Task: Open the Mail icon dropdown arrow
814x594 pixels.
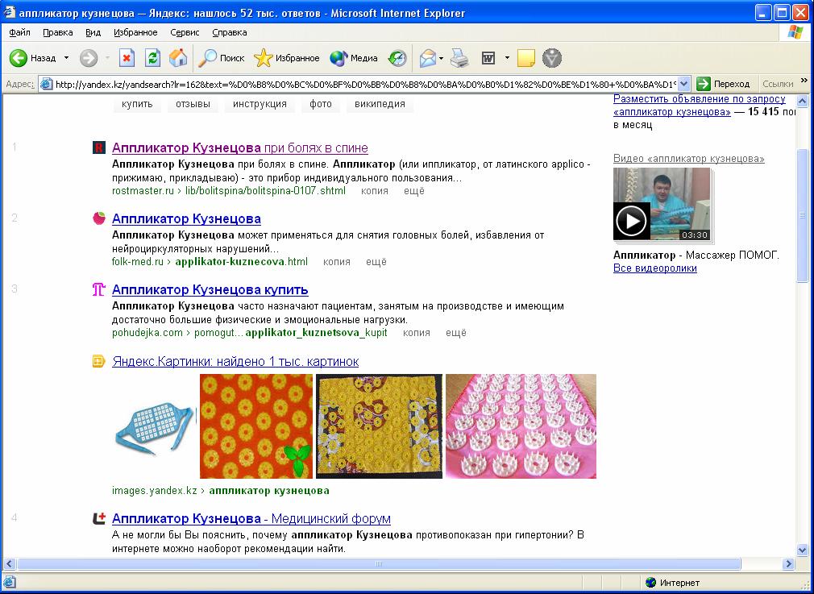Action: (x=442, y=58)
